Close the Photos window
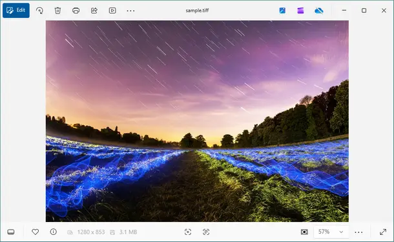394x242 pixels. point(384,10)
